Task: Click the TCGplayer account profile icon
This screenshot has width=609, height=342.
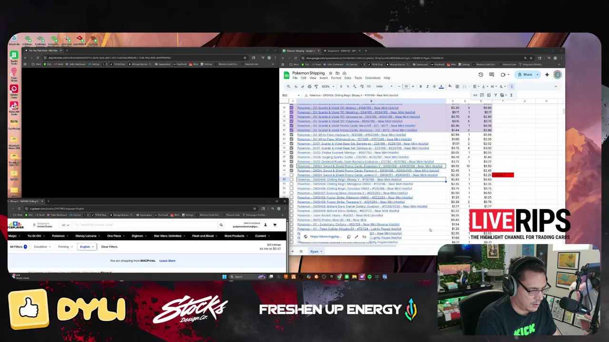Action: (265, 225)
